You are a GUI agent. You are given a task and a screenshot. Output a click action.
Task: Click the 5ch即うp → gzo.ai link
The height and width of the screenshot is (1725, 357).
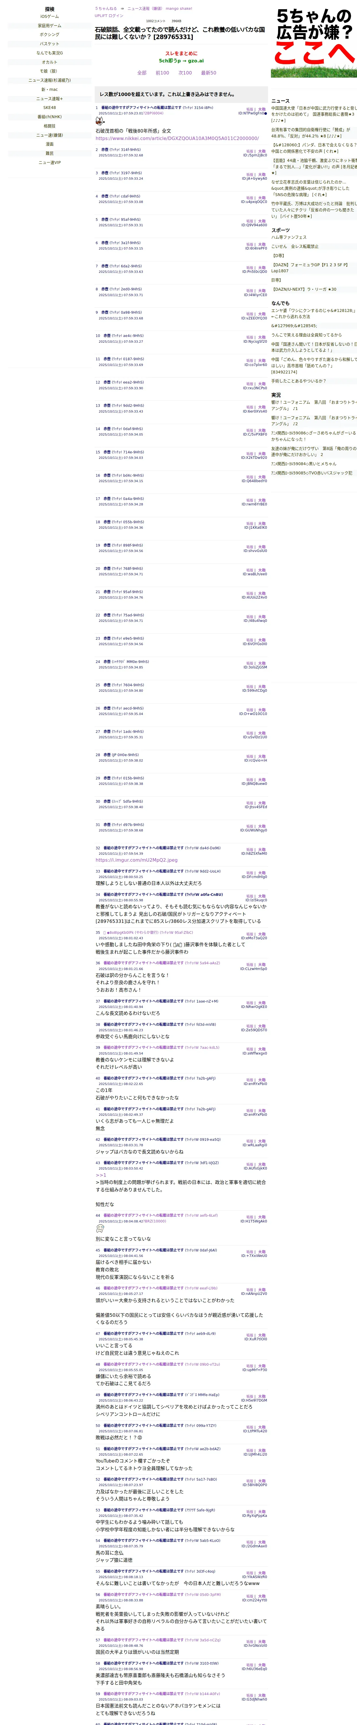(x=181, y=61)
